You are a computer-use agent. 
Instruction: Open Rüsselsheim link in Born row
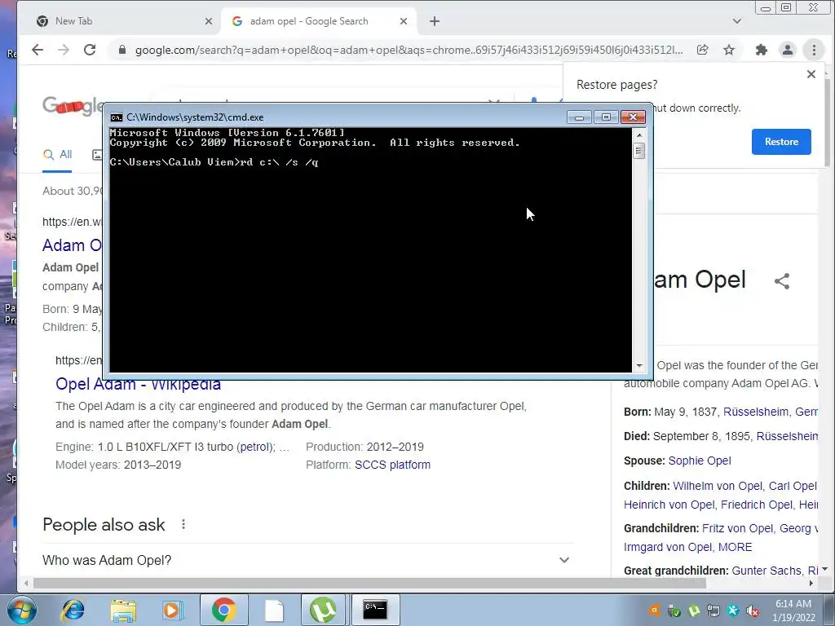tap(756, 412)
